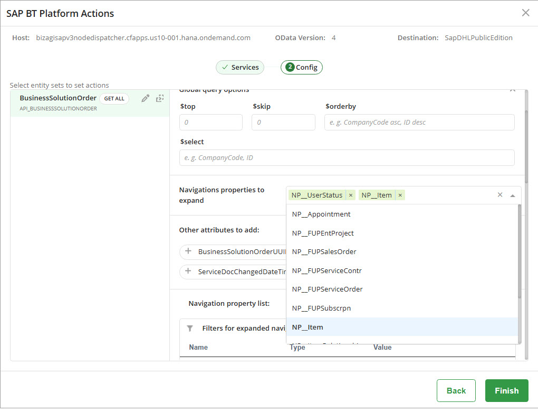Focus the $top input field

click(x=210, y=123)
